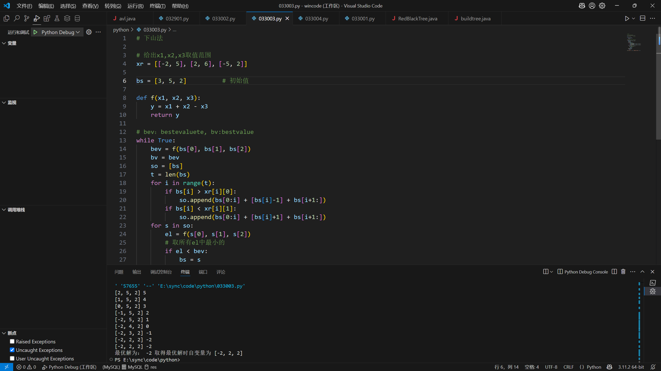Uncheck Uncaught Exceptions breakpoint
Screen dimensions: 661x371
pyautogui.click(x=12, y=350)
